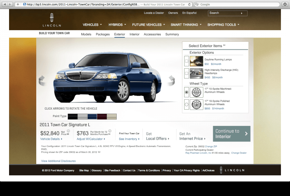Open the Vehicles dropdown menu
The image size is (290, 196).
pyautogui.click(x=92, y=25)
